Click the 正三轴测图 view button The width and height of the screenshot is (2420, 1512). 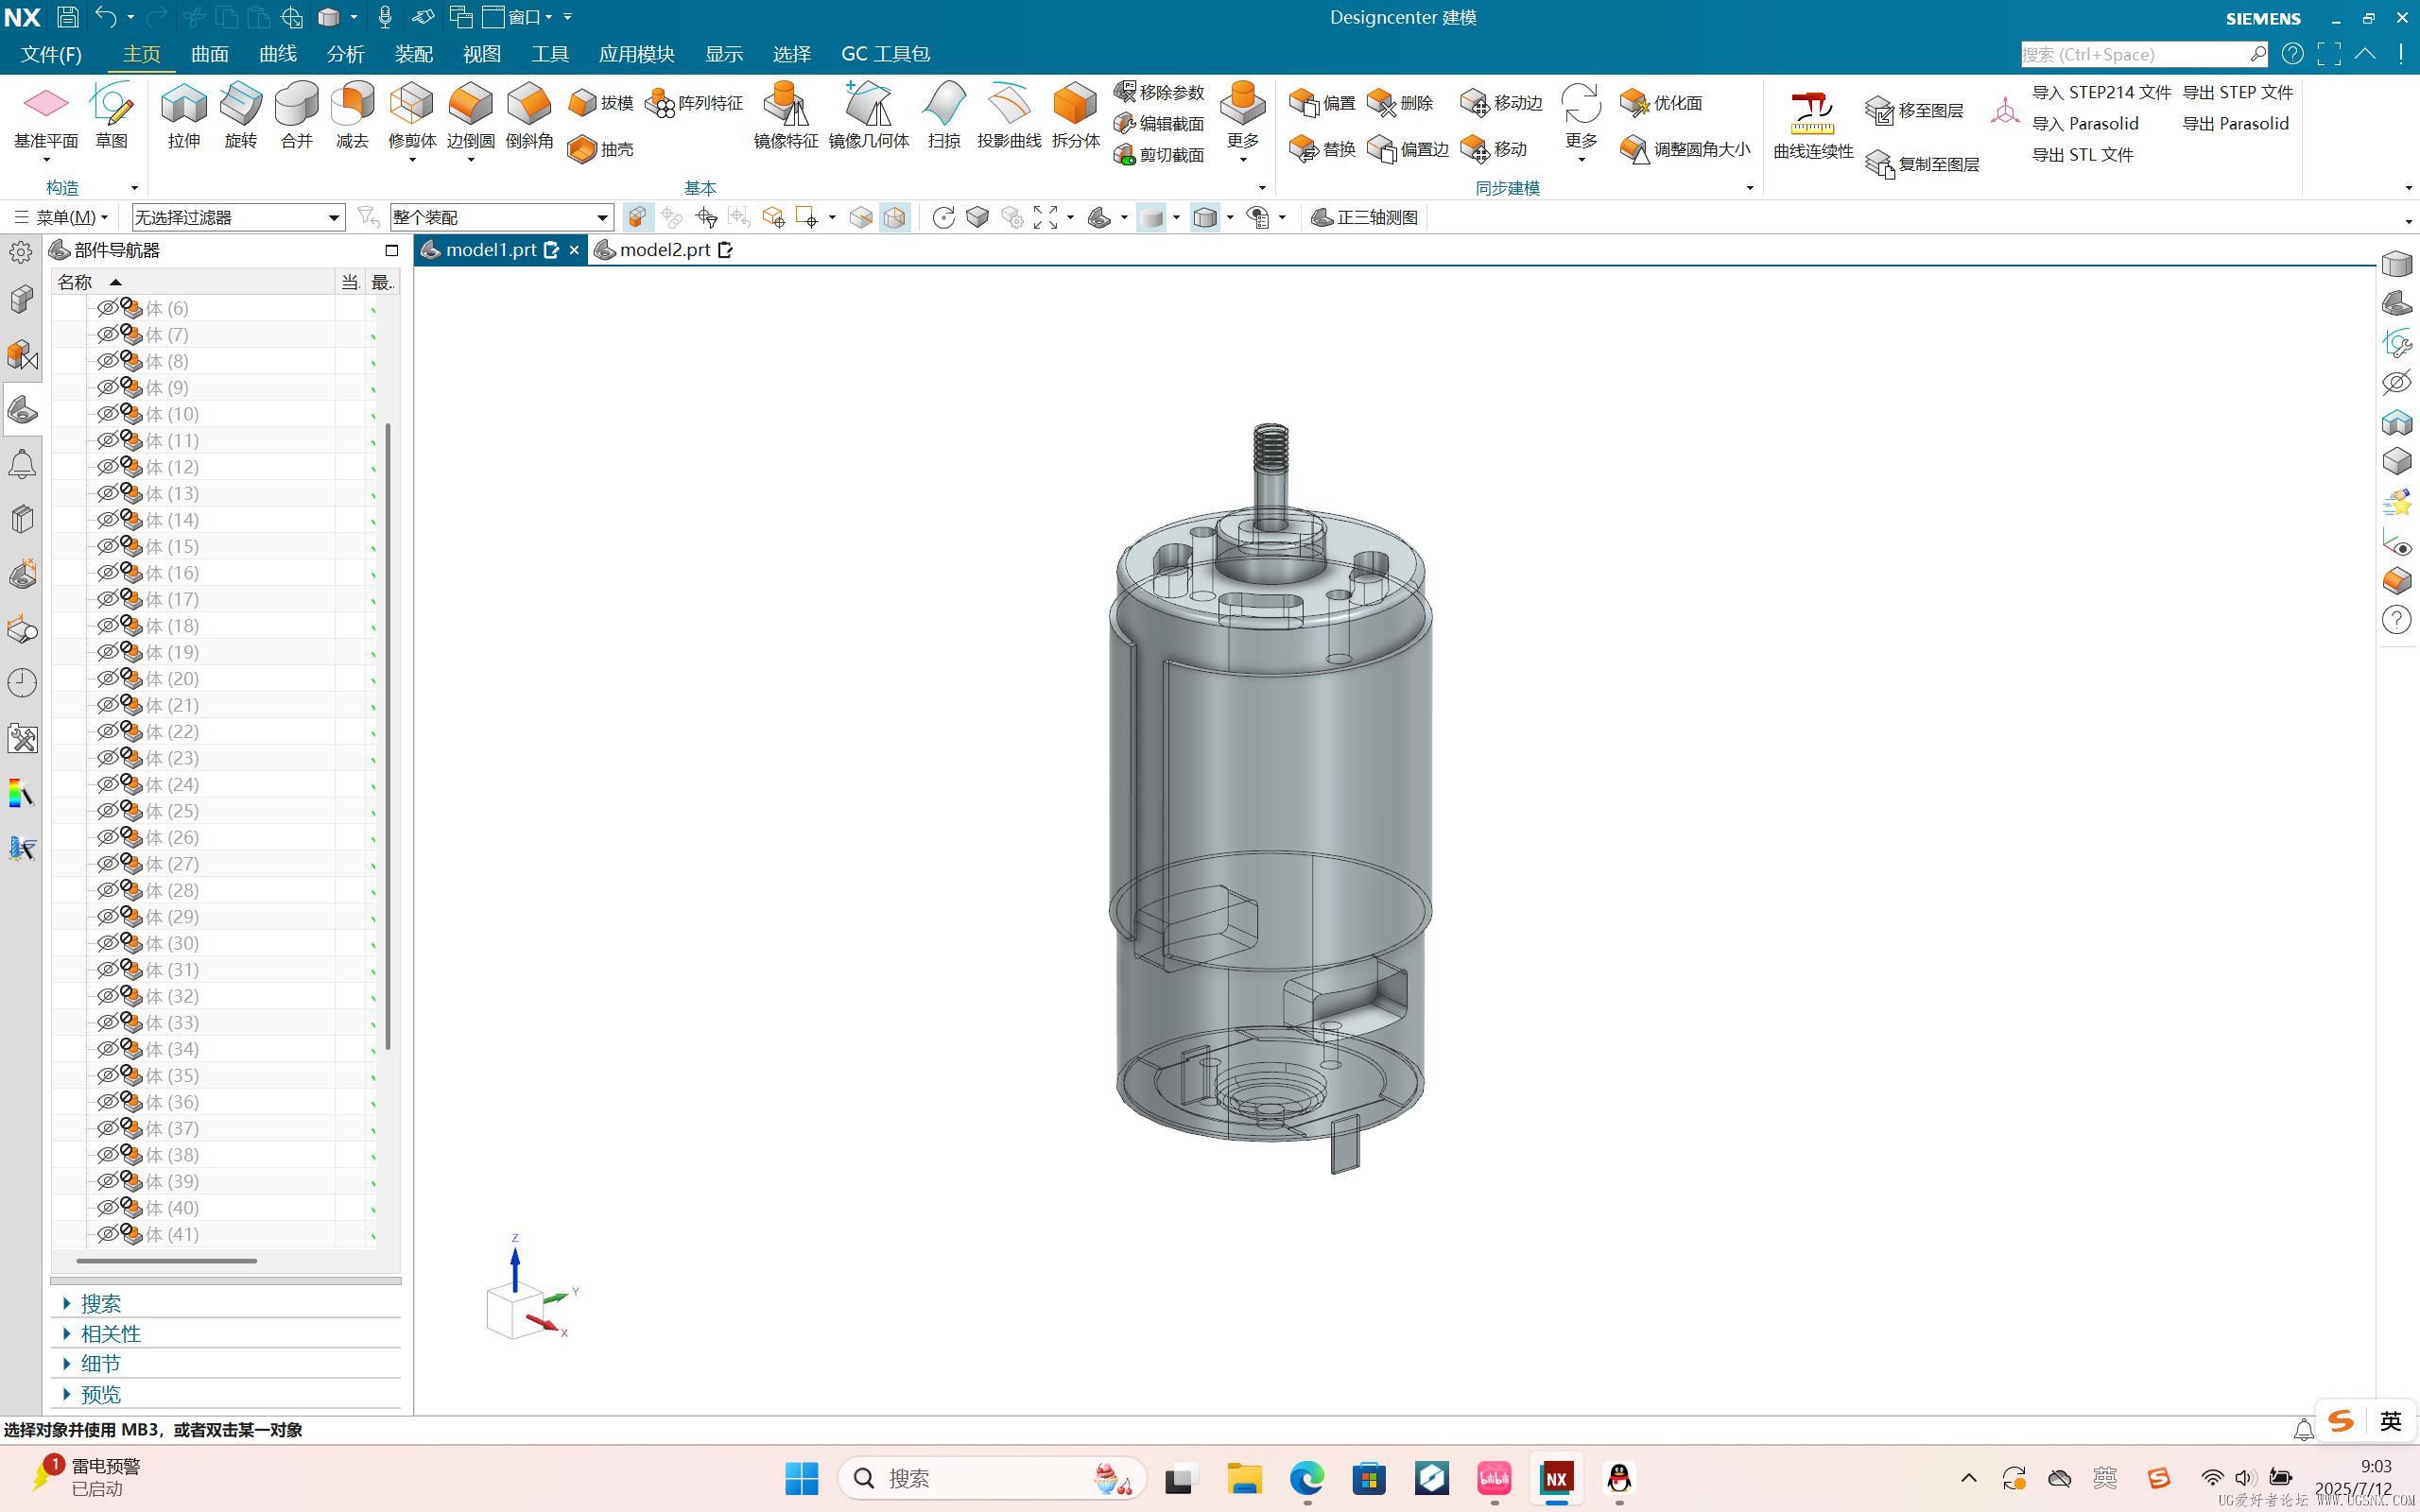[1364, 217]
